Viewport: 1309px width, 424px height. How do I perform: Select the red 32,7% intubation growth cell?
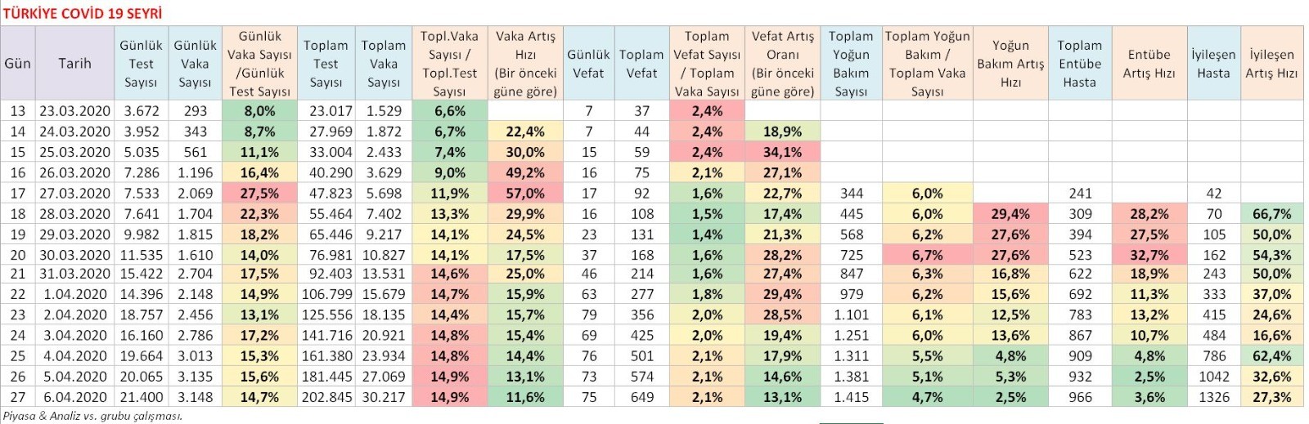[x=1149, y=255]
